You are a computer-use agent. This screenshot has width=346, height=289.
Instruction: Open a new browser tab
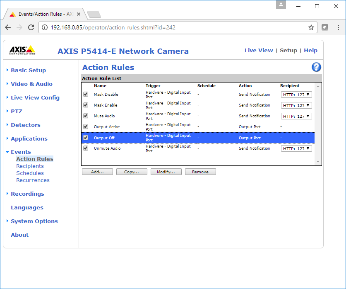[94, 14]
